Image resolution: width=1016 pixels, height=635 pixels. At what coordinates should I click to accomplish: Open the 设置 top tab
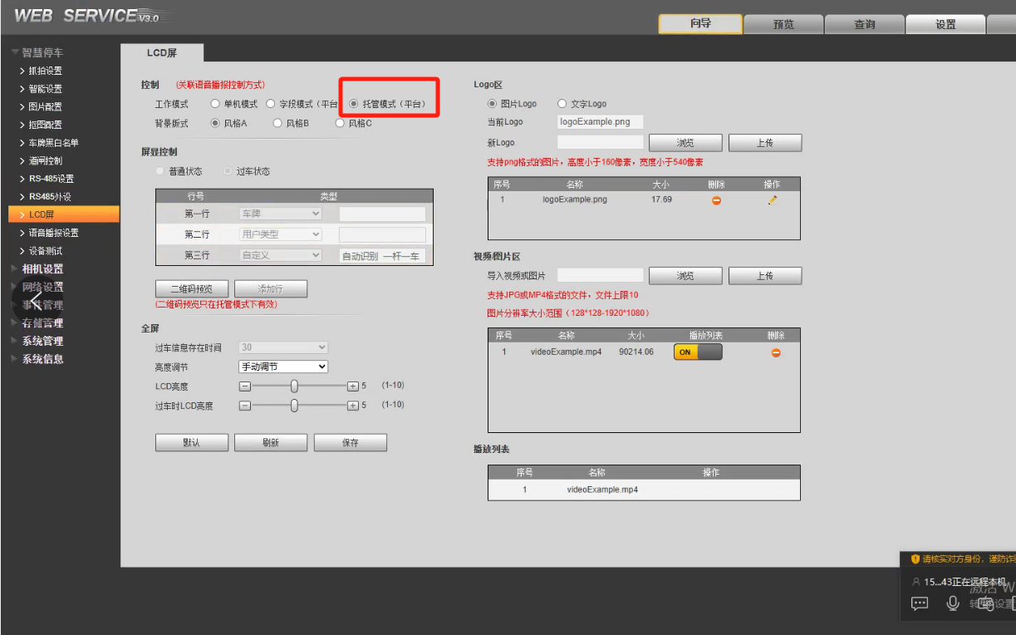(945, 24)
